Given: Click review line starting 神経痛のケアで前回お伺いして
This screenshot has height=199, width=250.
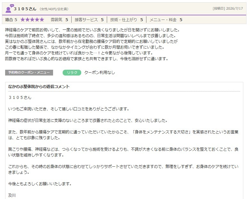Looking at the screenshot, I should 92,30.
